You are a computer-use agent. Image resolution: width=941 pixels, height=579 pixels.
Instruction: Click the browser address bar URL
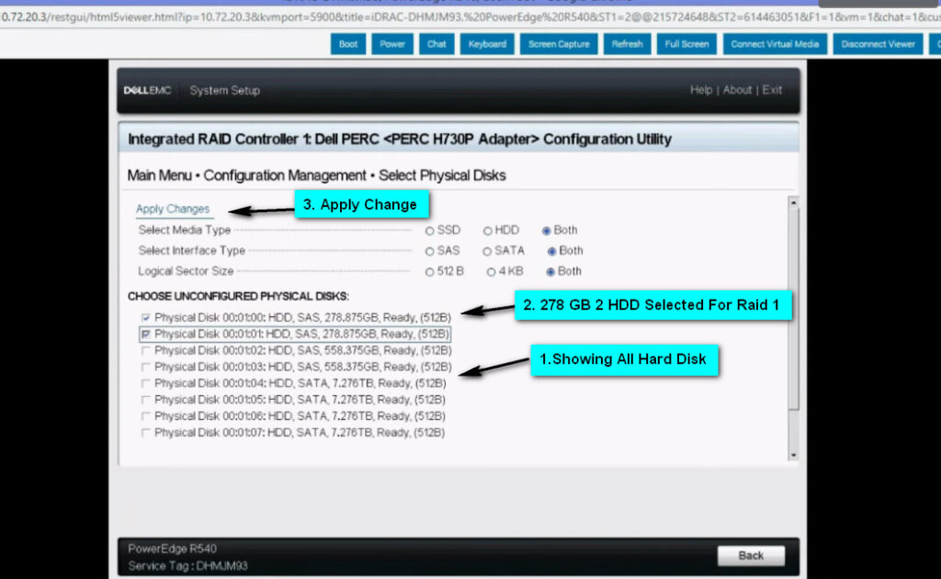[470, 17]
